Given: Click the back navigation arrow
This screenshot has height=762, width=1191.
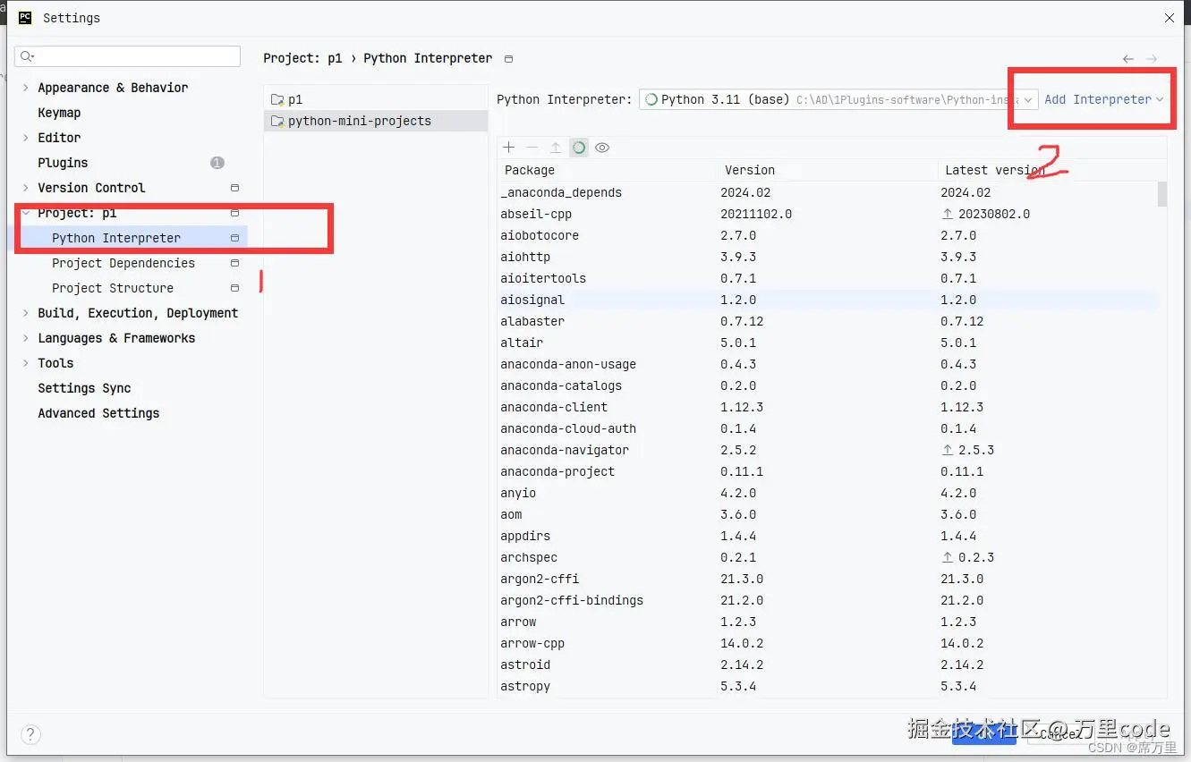Looking at the screenshot, I should click(1128, 59).
